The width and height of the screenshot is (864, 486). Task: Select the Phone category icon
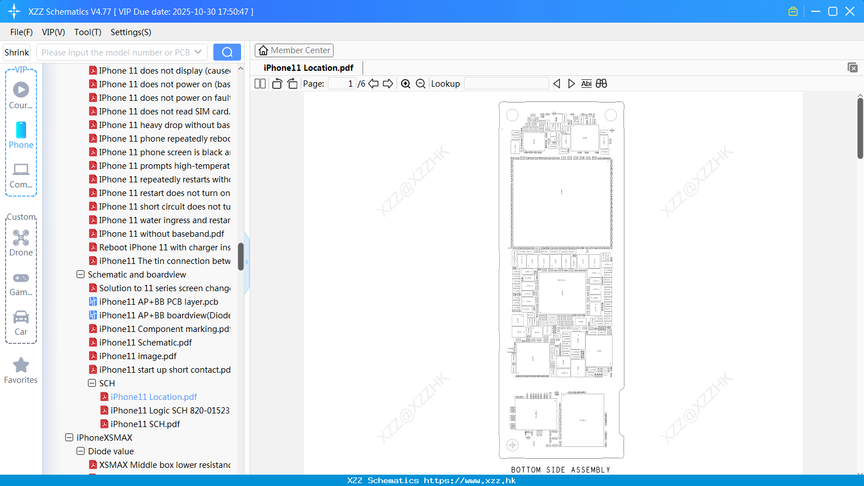[x=21, y=135]
